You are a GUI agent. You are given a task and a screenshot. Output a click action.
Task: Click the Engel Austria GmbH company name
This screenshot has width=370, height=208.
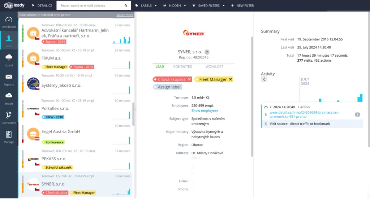click(61, 131)
